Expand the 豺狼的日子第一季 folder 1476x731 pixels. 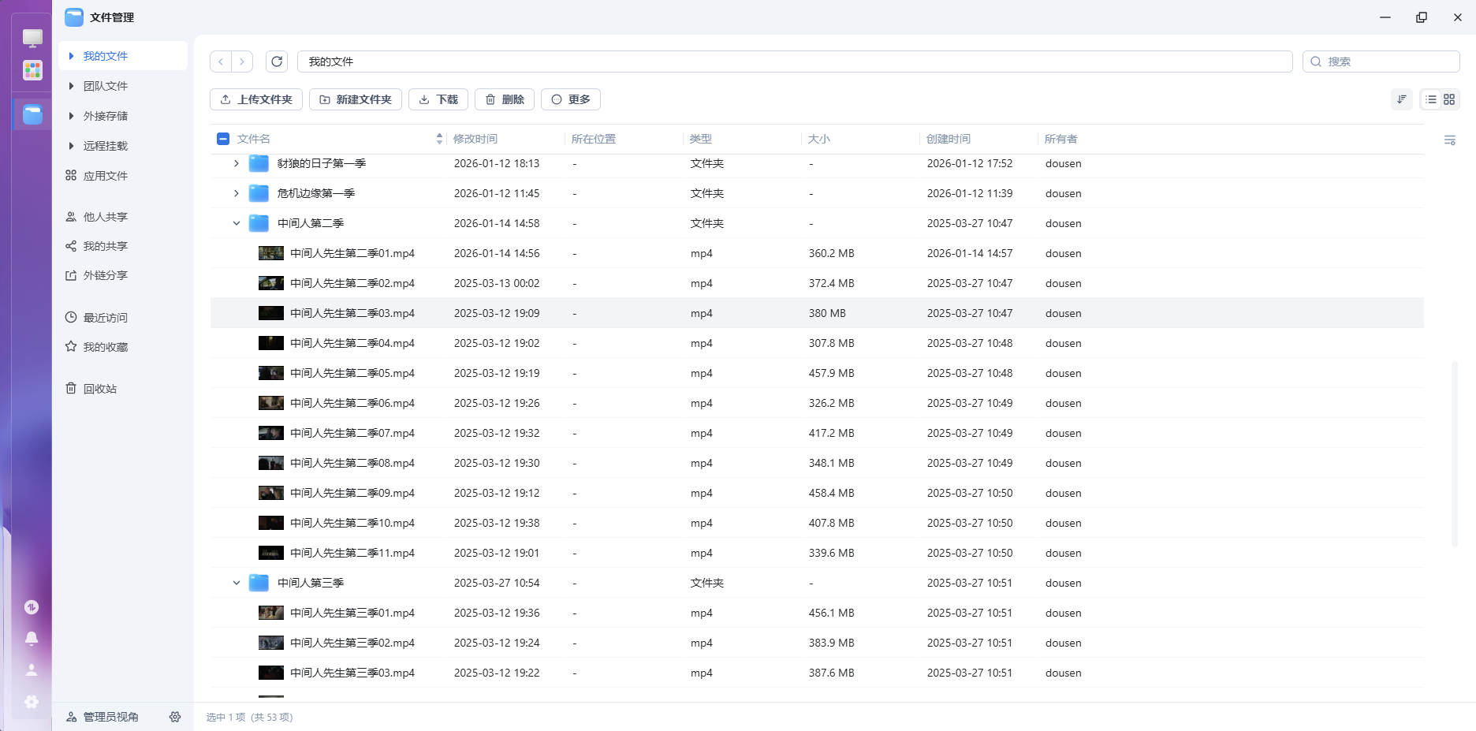236,163
